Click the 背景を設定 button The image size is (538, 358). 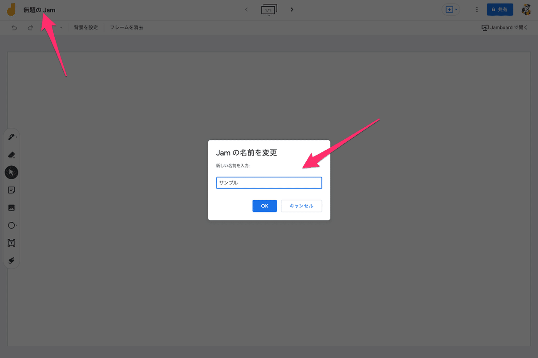pos(86,27)
